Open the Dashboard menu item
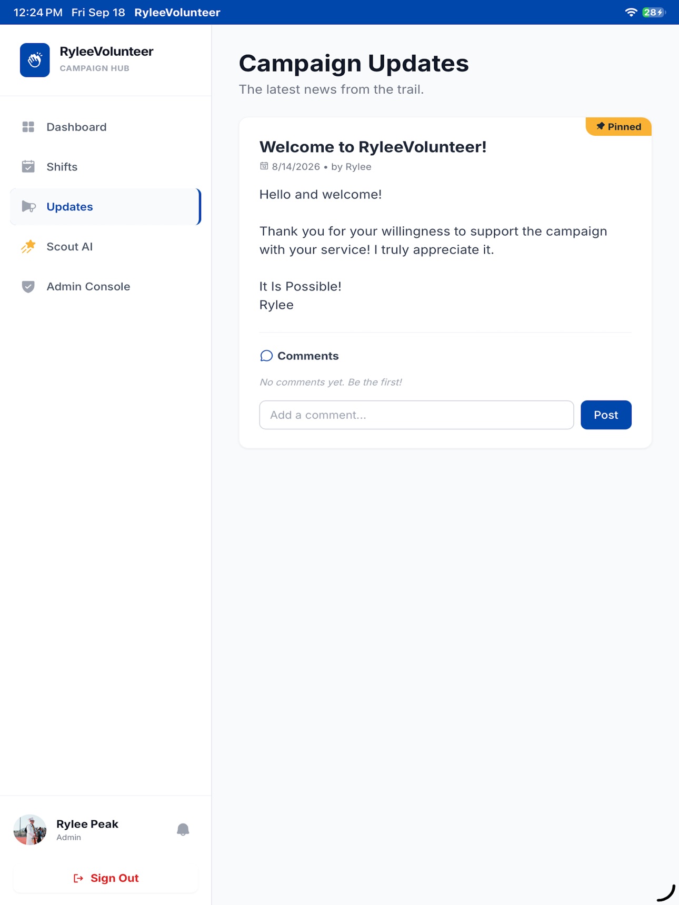 click(x=105, y=127)
